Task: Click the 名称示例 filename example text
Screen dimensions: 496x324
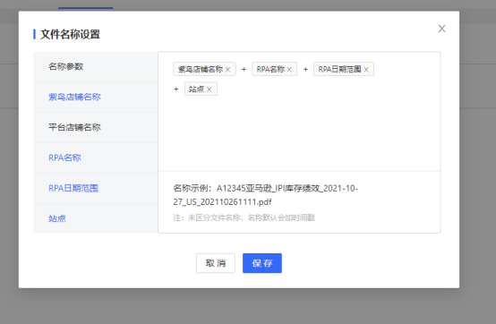Action: point(265,195)
